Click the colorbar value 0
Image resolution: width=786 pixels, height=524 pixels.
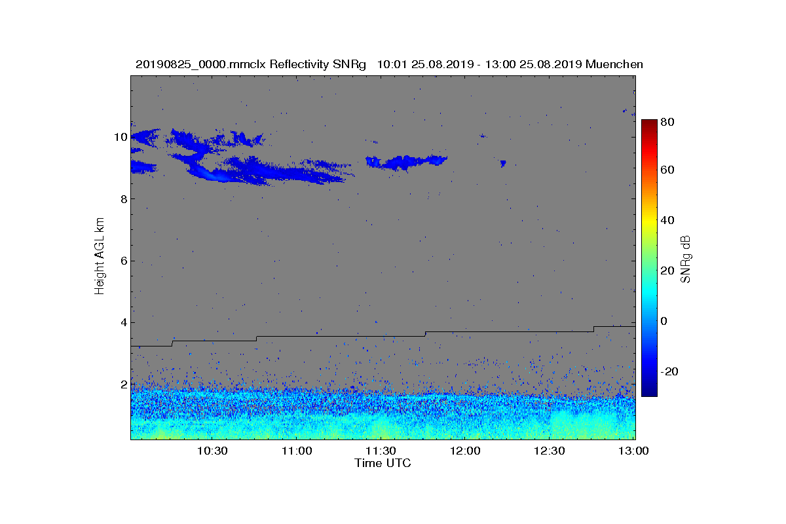coord(665,321)
